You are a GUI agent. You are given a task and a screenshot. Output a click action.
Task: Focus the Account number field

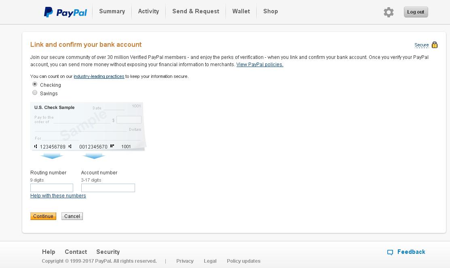108,188
